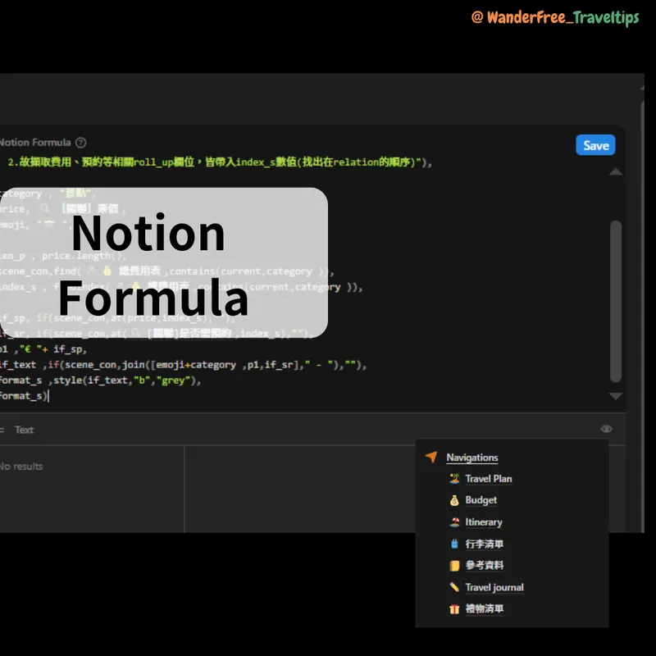Click the blue Save button
The image size is (656, 656).
pyautogui.click(x=595, y=145)
